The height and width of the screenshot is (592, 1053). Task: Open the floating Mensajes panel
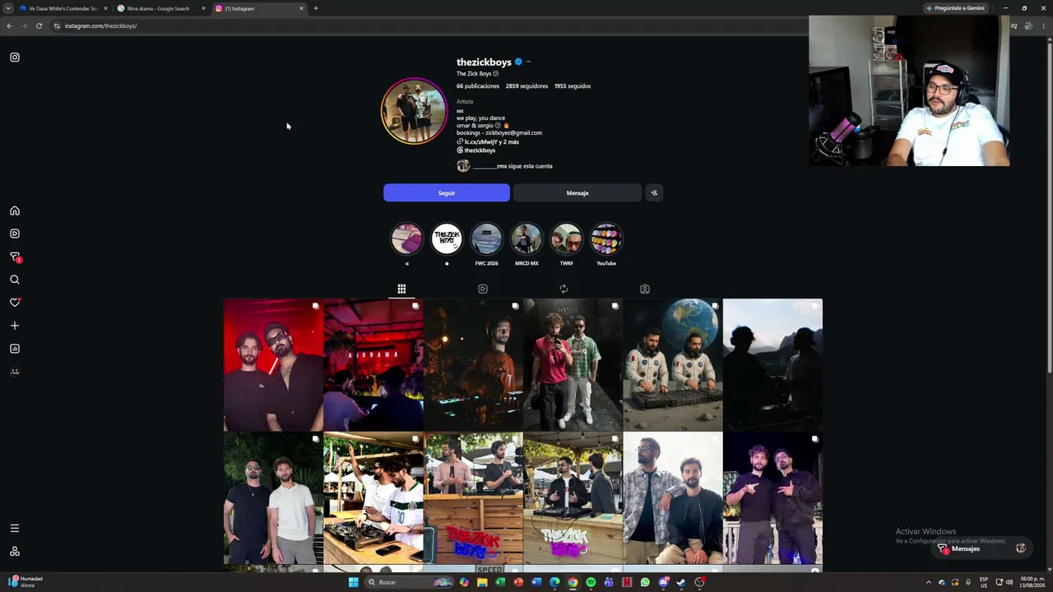(982, 548)
